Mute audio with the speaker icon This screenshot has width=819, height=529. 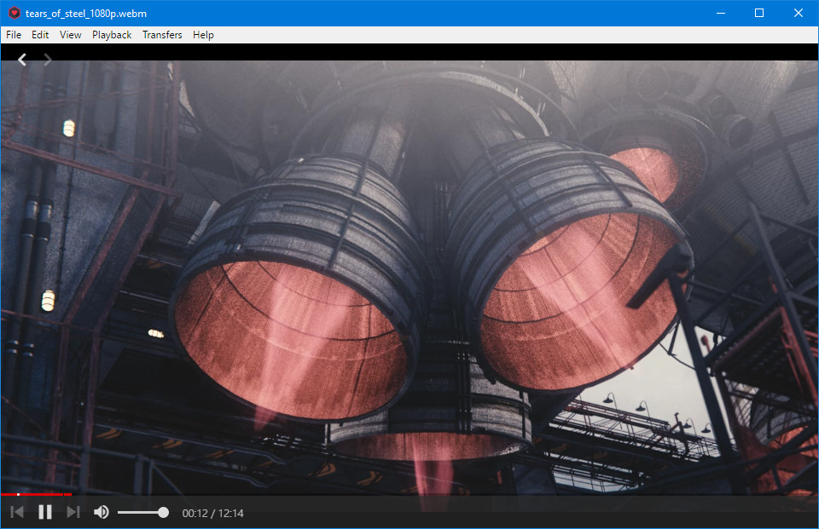point(102,512)
